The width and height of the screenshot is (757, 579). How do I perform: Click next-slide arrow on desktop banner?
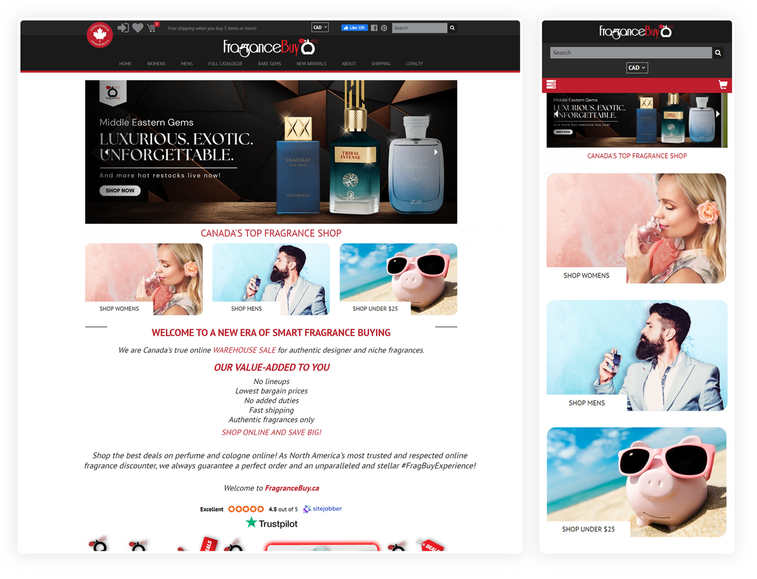(x=435, y=152)
